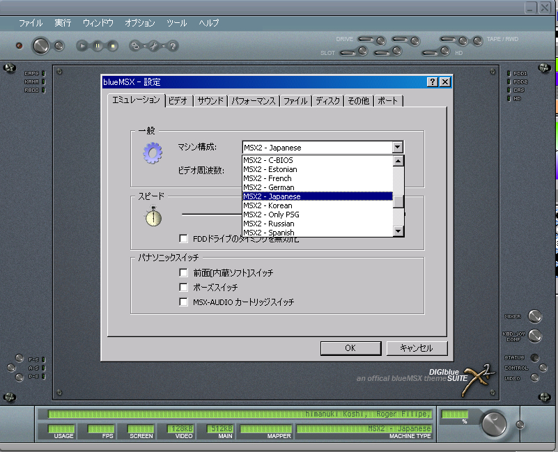This screenshot has width=558, height=452.
Task: Check the 前面[内蔵ソフト]スイッチ box
Action: point(184,273)
